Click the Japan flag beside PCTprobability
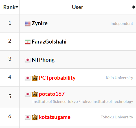 coord(28,78)
